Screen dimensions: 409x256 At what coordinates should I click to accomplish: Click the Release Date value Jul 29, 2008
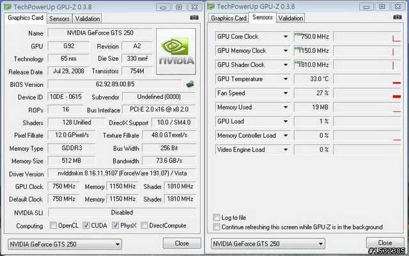68,71
